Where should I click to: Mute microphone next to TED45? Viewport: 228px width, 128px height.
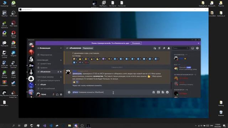53,95
